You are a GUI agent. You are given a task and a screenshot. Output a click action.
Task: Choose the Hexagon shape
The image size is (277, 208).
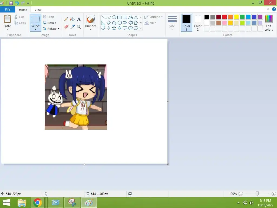click(x=120, y=23)
